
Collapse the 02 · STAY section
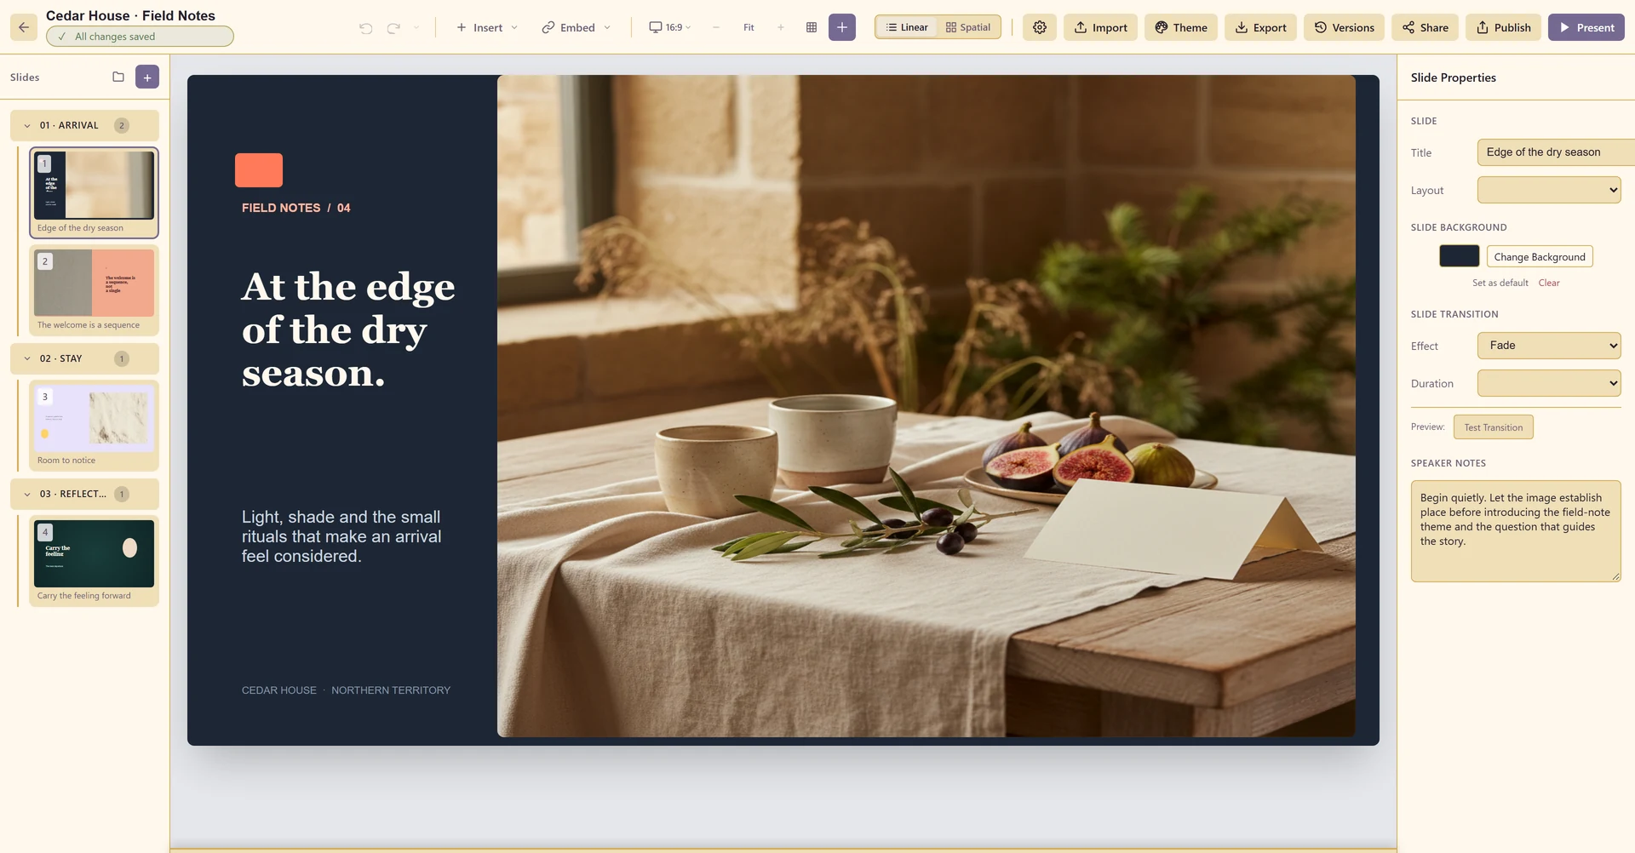(x=27, y=358)
